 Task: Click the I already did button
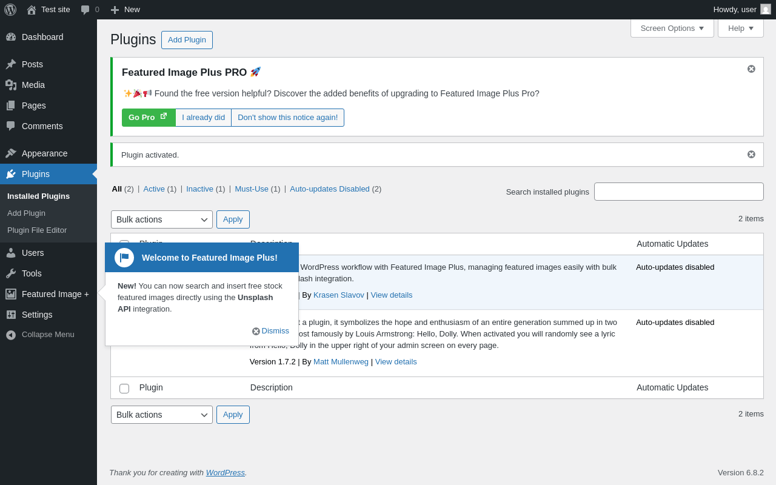[204, 118]
